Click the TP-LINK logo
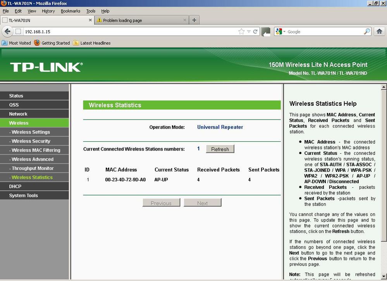387x281 pixels. [46, 67]
